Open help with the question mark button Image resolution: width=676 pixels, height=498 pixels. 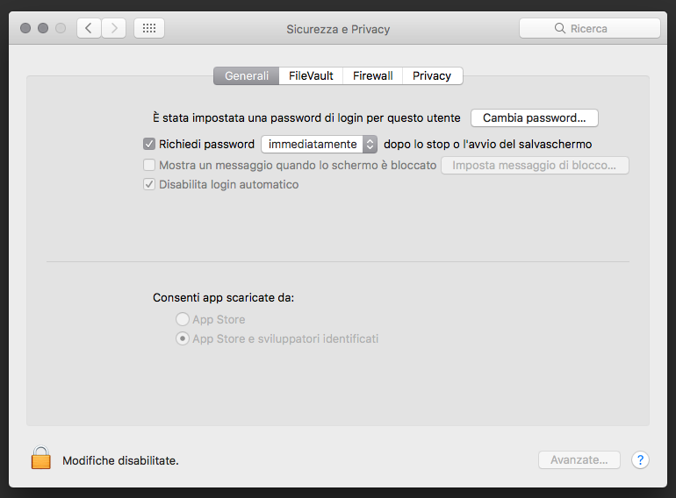click(640, 460)
